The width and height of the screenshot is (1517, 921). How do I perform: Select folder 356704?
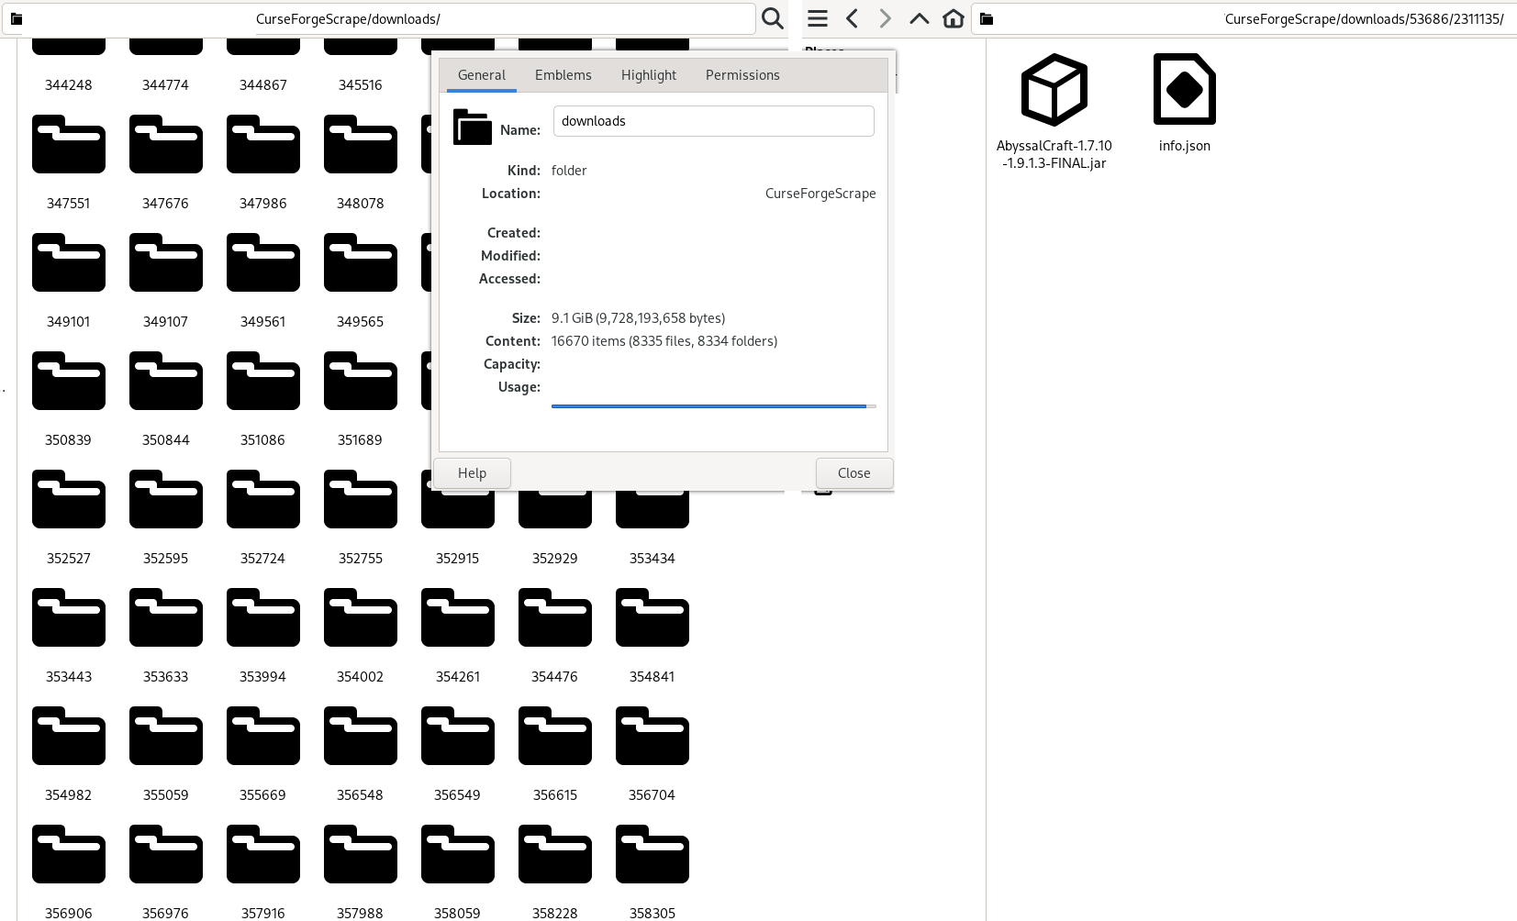click(x=653, y=736)
